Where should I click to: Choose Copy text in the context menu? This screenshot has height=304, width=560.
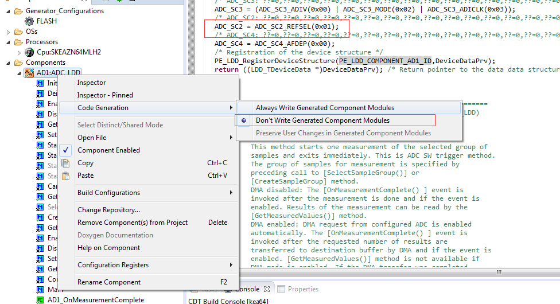pyautogui.click(x=85, y=163)
